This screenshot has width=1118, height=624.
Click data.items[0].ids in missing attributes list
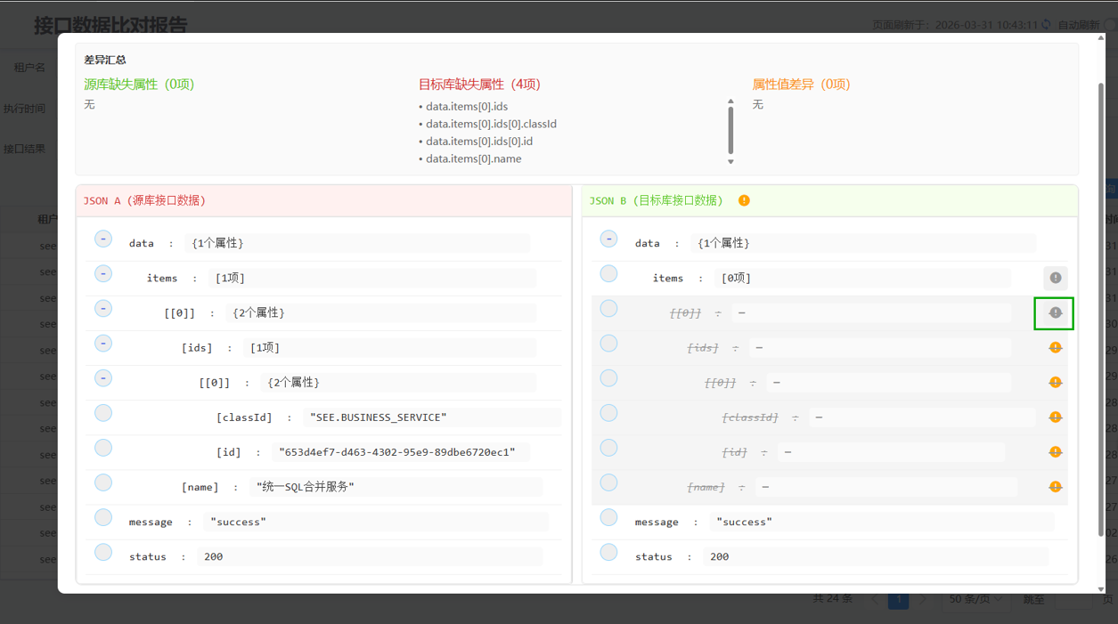[x=466, y=107]
